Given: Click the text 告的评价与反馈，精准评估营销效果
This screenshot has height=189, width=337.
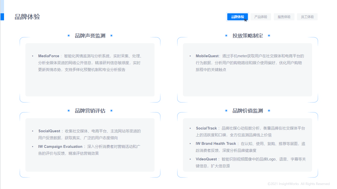Looking at the screenshot, I should (68, 153).
